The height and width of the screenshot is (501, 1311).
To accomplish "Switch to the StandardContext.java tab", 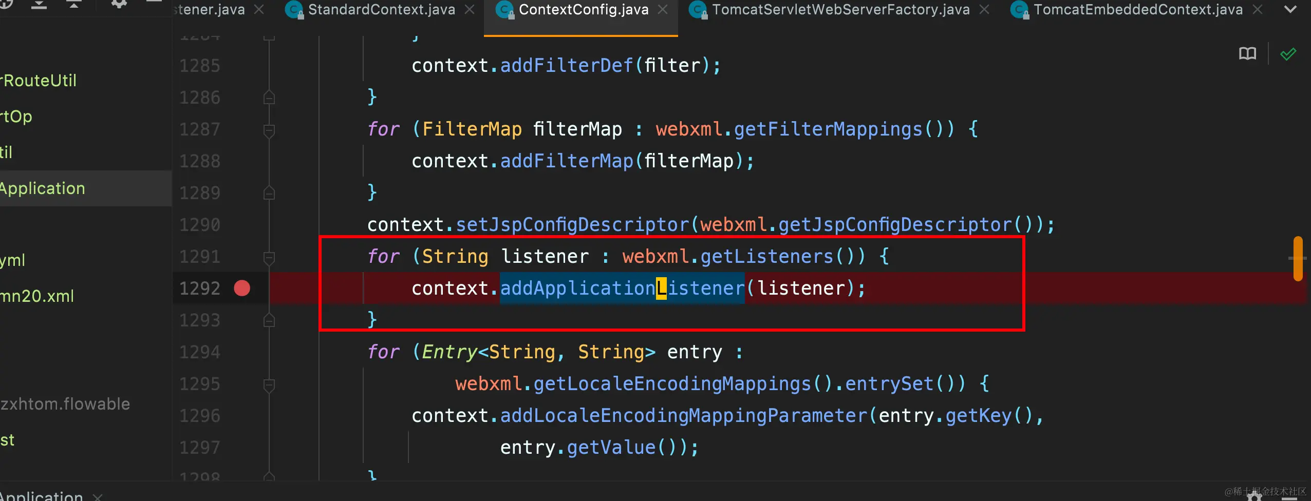I will 381,10.
